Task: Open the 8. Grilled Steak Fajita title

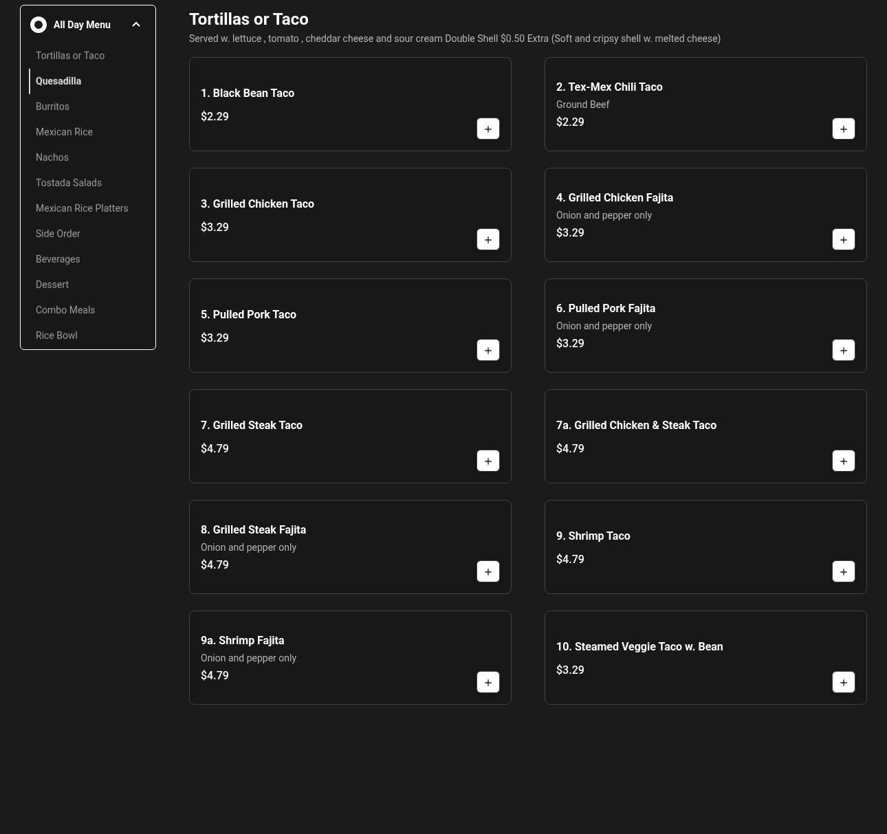Action: point(253,530)
